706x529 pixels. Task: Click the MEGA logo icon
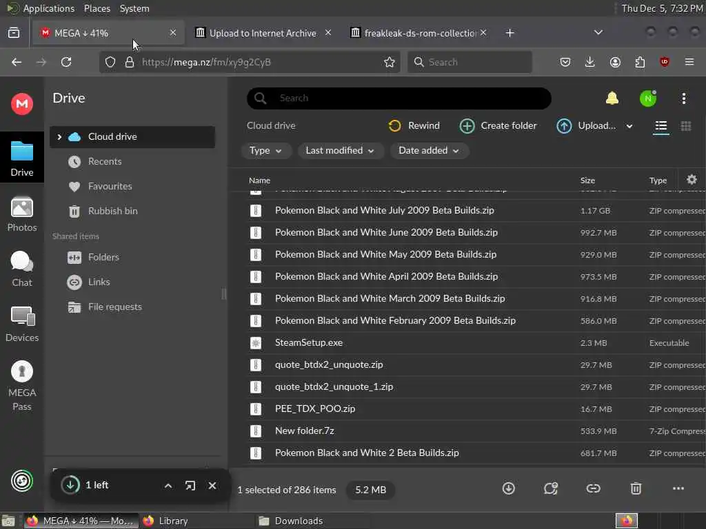21,104
